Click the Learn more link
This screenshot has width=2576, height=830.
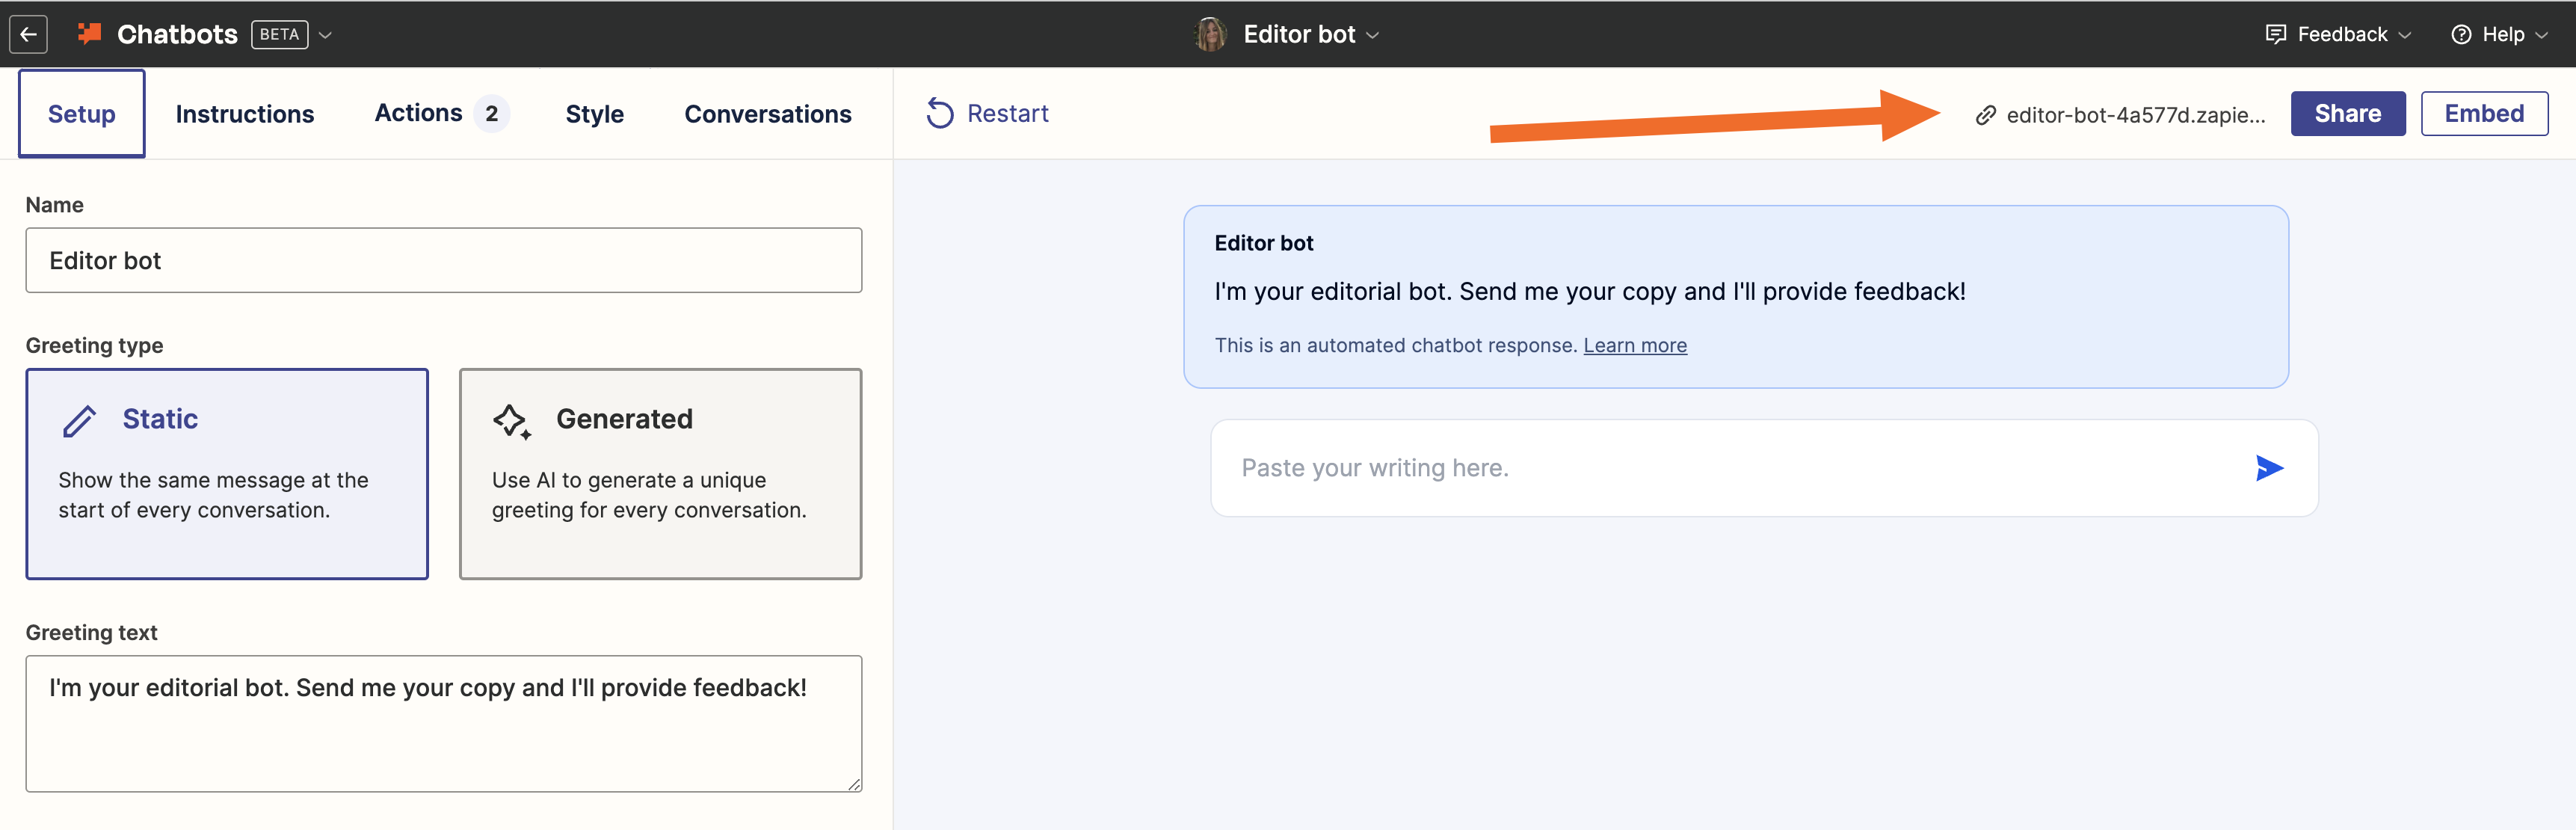click(x=1635, y=345)
